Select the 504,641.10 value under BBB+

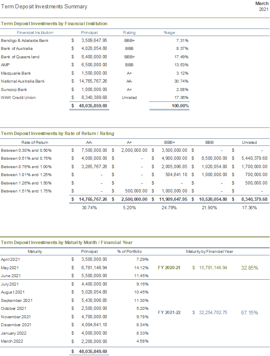(x=176, y=174)
